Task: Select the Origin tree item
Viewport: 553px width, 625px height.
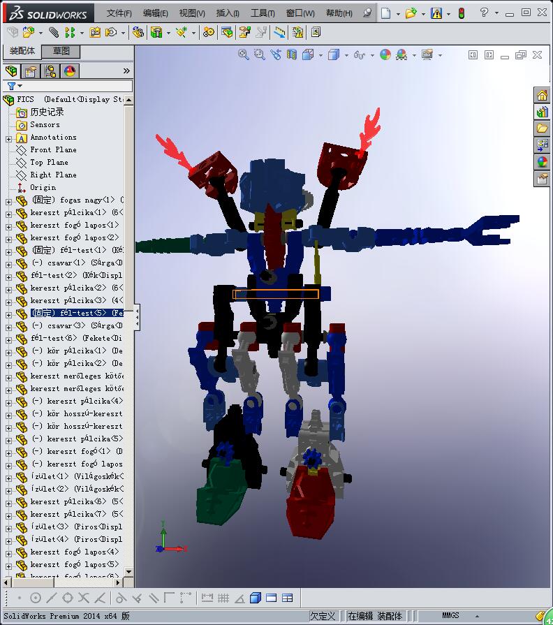Action: 43,187
